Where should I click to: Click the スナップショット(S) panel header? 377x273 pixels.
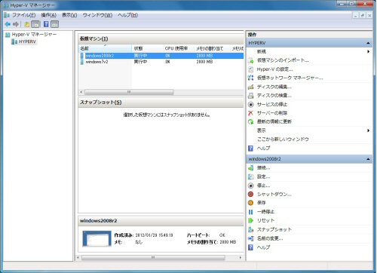coord(161,103)
